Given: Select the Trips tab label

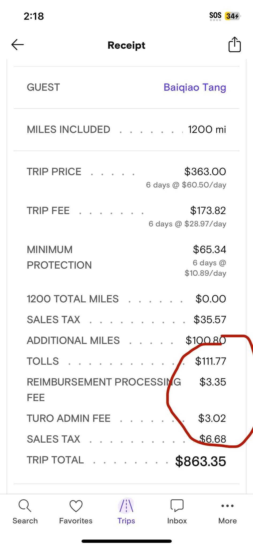Looking at the screenshot, I should point(126,521).
